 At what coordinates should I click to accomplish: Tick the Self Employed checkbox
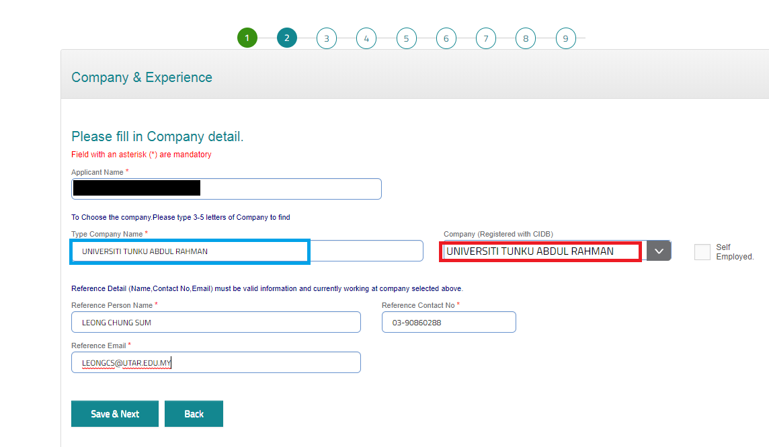[x=702, y=251]
